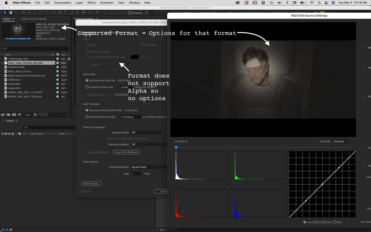The height and width of the screenshot is (232, 371).
Task: Select 'Conform to frame rate' option
Action: click(87, 87)
